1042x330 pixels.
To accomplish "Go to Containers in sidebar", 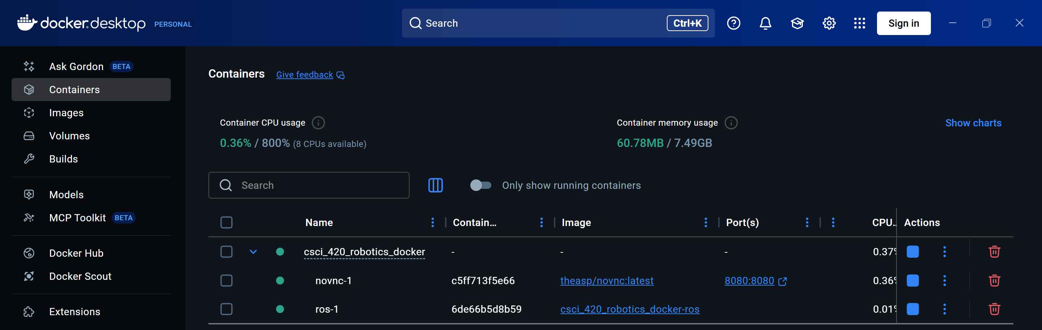I will (91, 90).
